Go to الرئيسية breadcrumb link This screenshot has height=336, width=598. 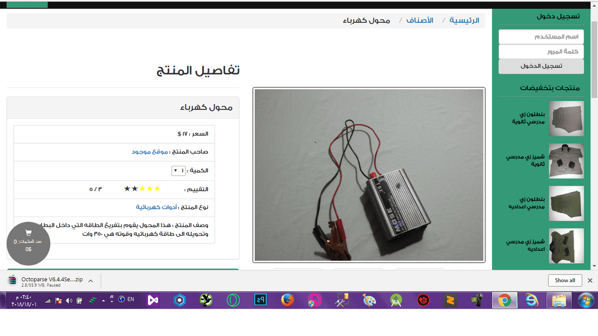point(464,20)
